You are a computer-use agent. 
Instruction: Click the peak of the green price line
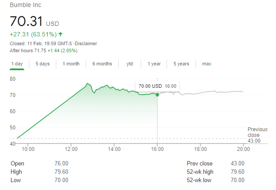(87, 83)
